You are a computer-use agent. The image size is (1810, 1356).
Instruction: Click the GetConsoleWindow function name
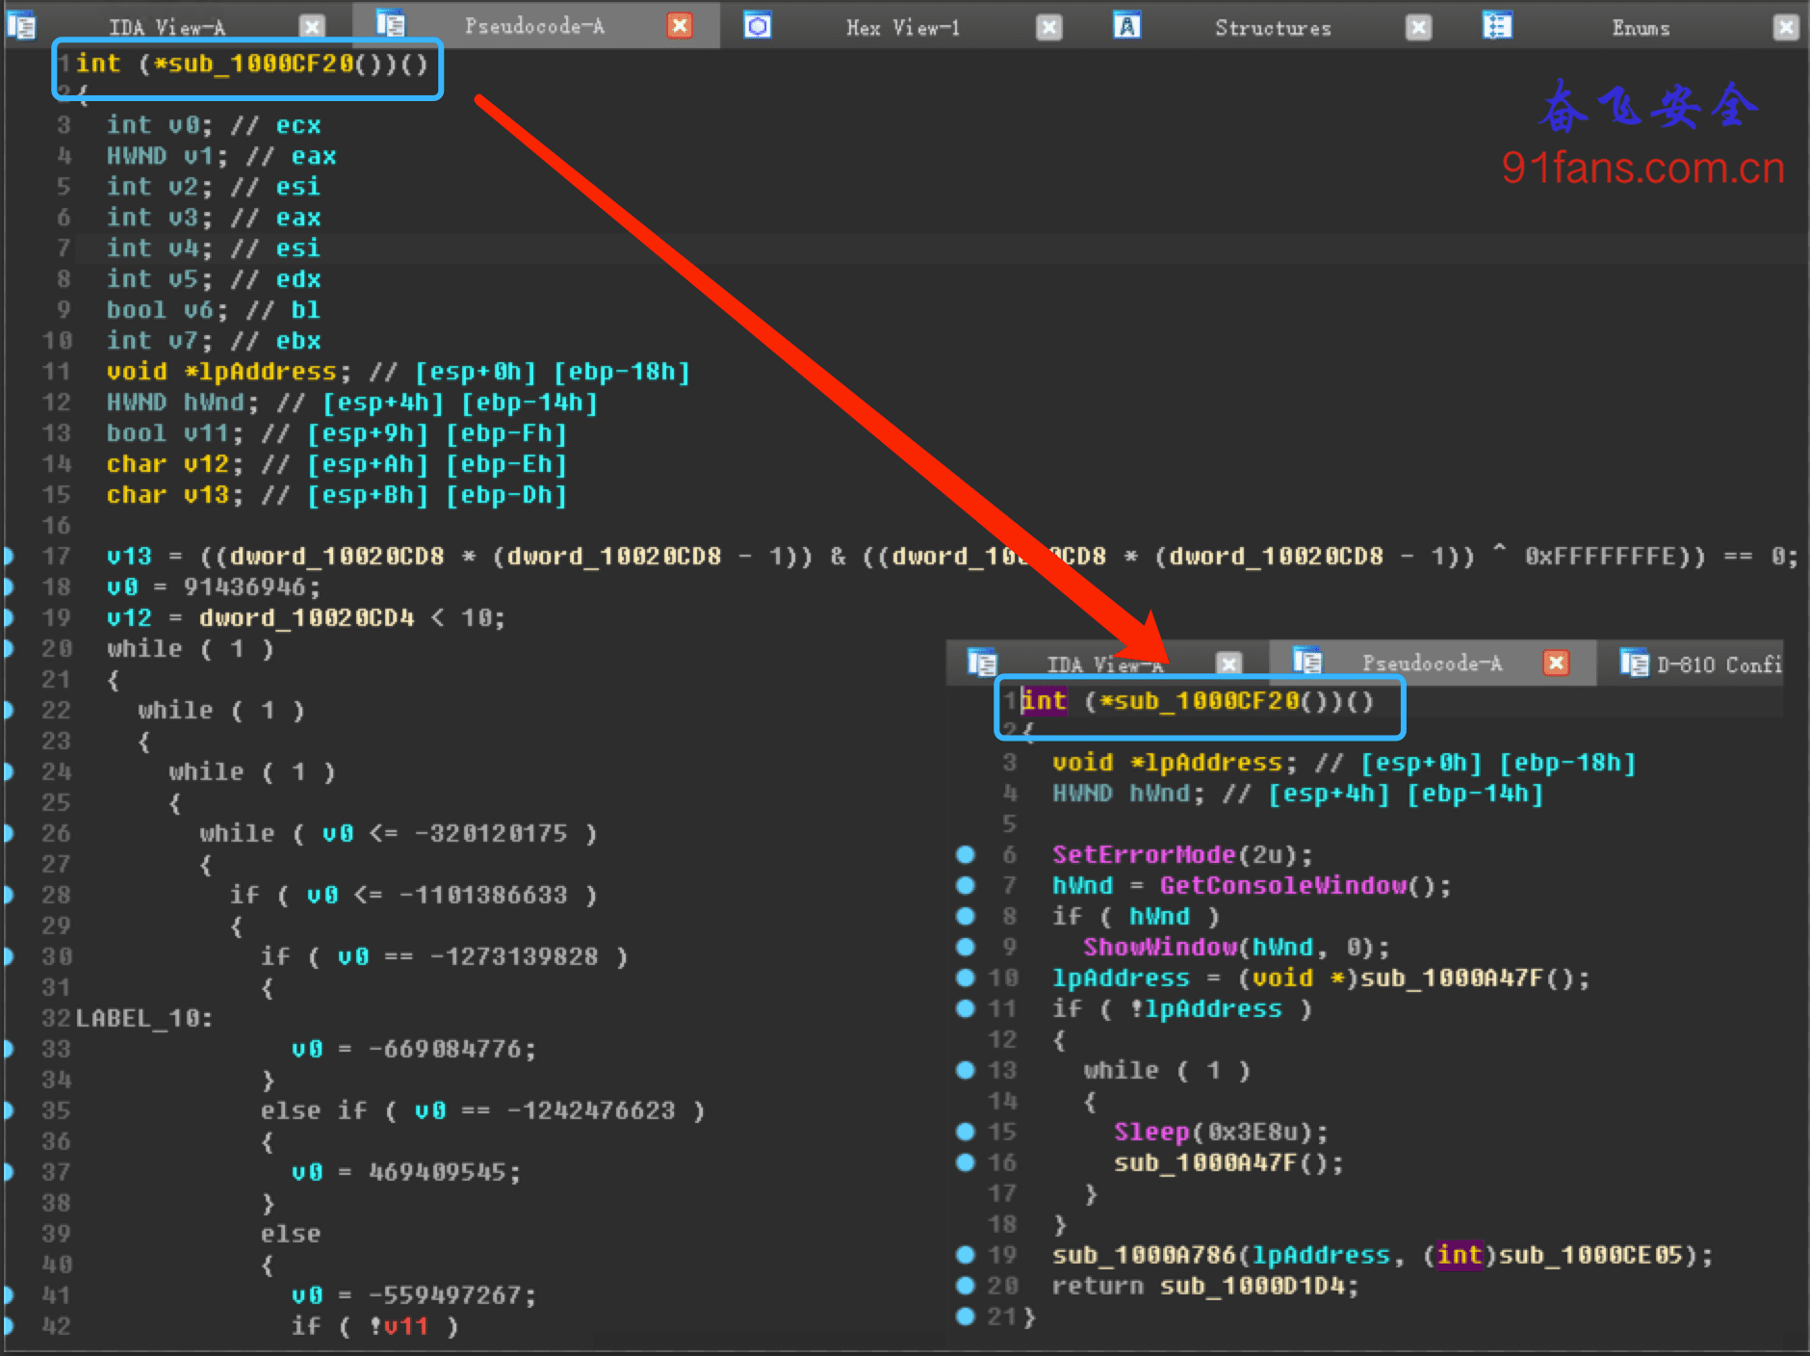[1282, 885]
